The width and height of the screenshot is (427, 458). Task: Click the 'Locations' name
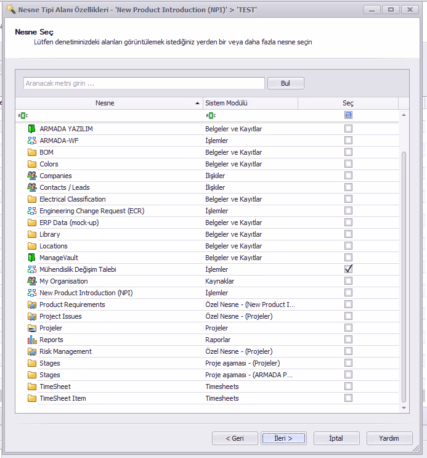point(54,246)
